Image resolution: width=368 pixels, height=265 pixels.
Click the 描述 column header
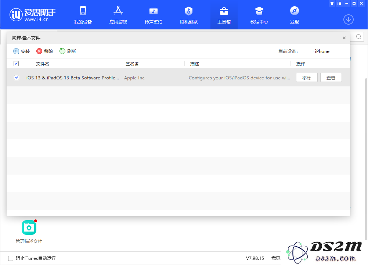click(195, 64)
